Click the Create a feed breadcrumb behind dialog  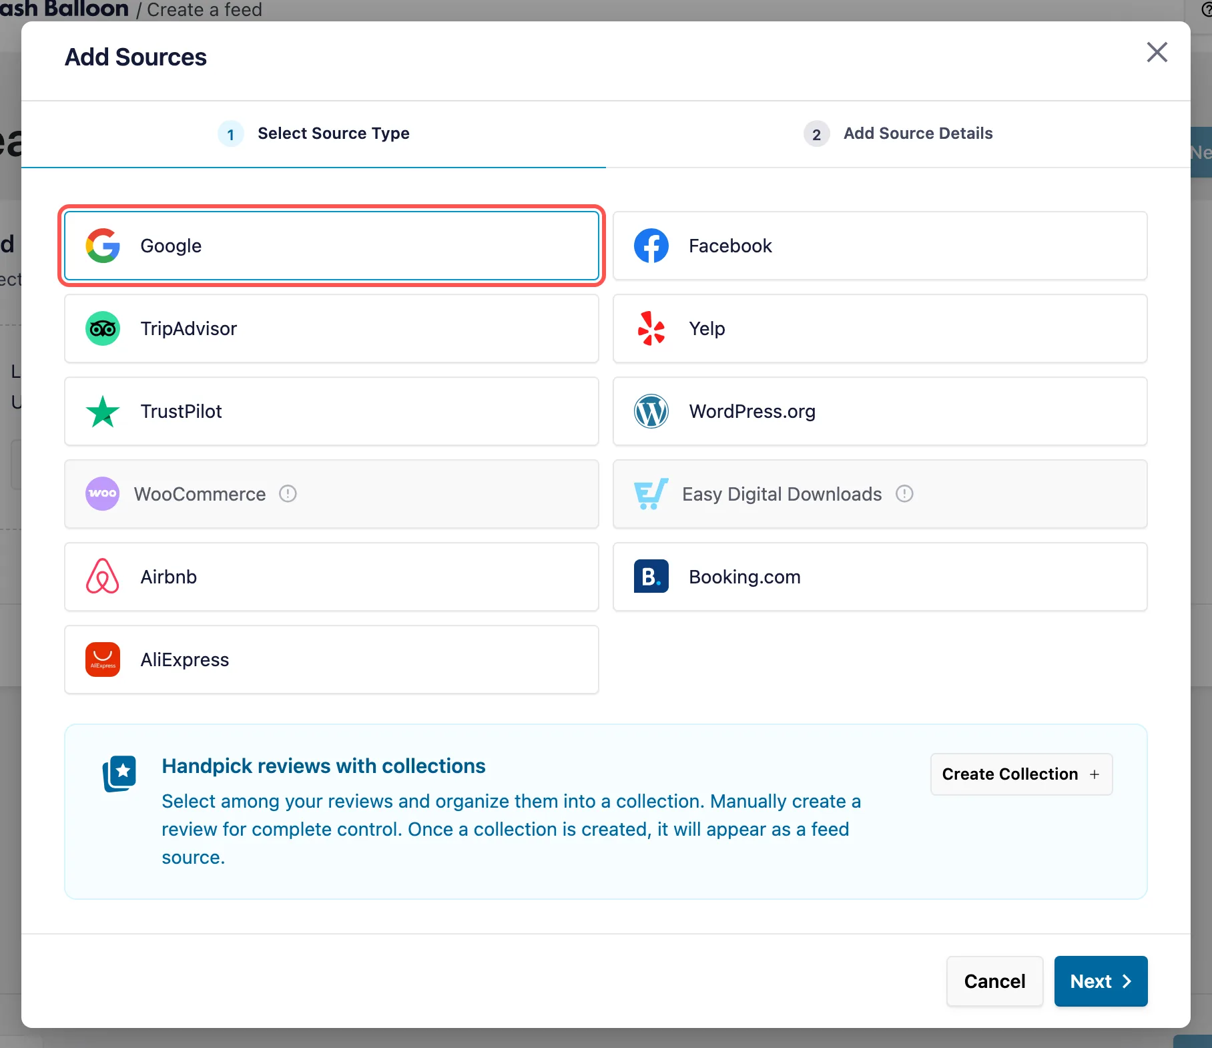coord(204,10)
